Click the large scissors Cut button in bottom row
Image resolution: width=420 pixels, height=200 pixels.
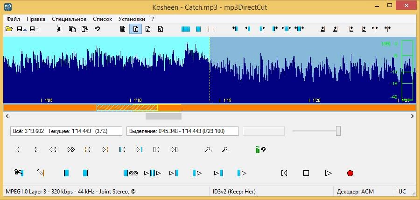tap(19, 173)
